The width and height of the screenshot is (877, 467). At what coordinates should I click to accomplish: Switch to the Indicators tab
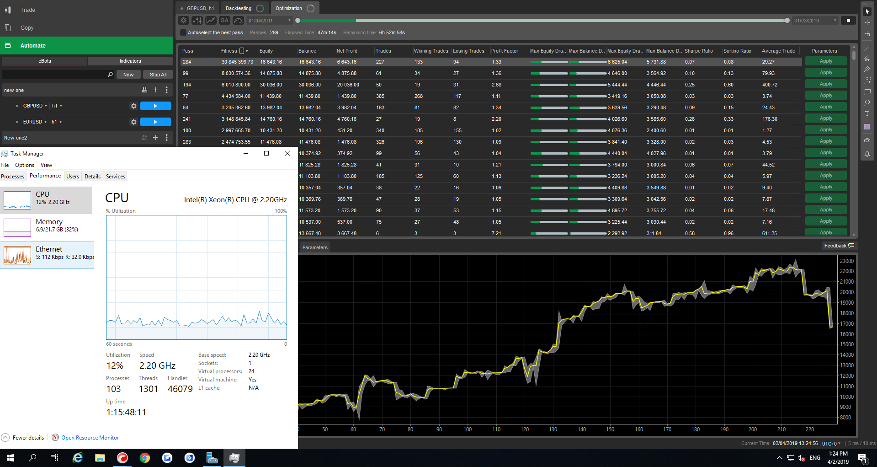[x=130, y=61]
